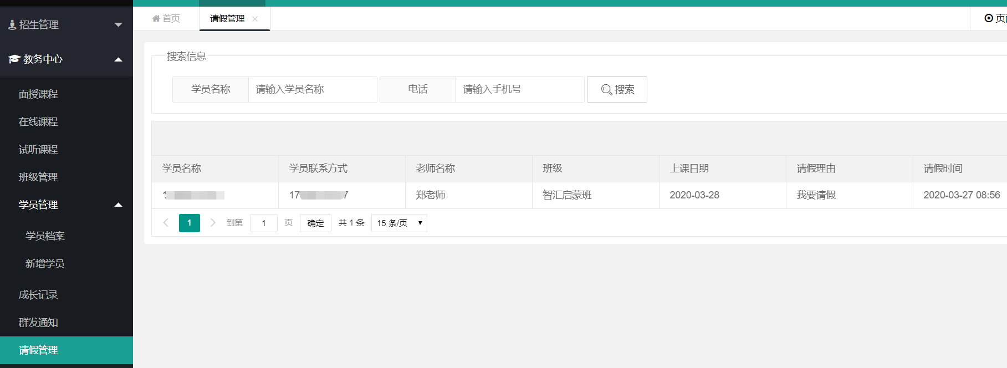The image size is (1007, 368).
Task: Focus the 请输入手机号 input field
Action: click(x=520, y=89)
